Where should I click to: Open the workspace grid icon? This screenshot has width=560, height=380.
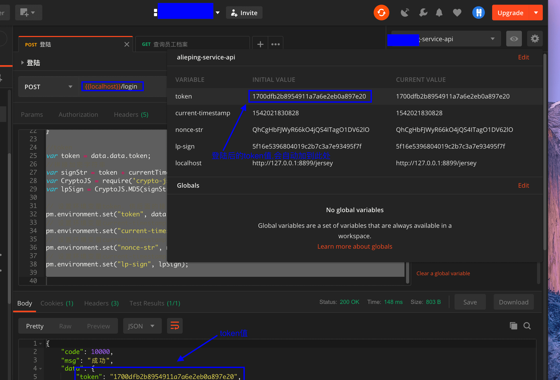[156, 13]
